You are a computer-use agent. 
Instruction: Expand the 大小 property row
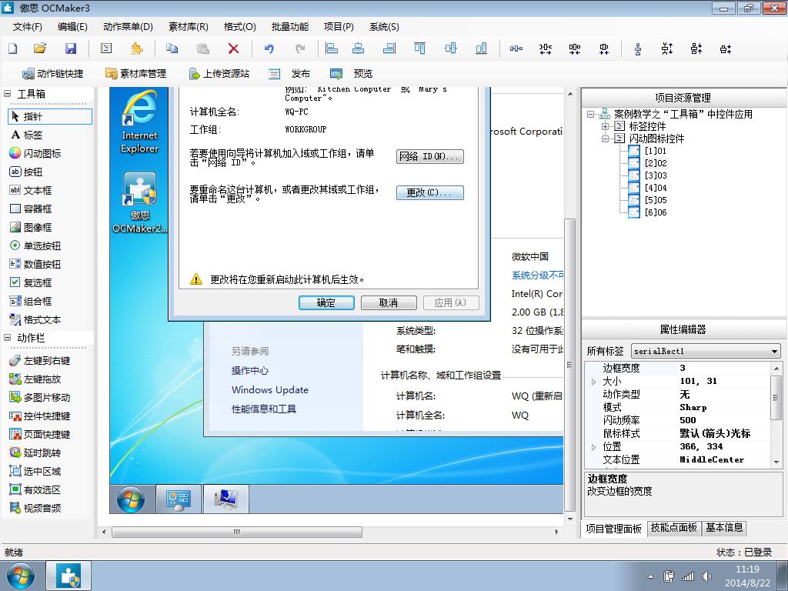[x=593, y=382]
